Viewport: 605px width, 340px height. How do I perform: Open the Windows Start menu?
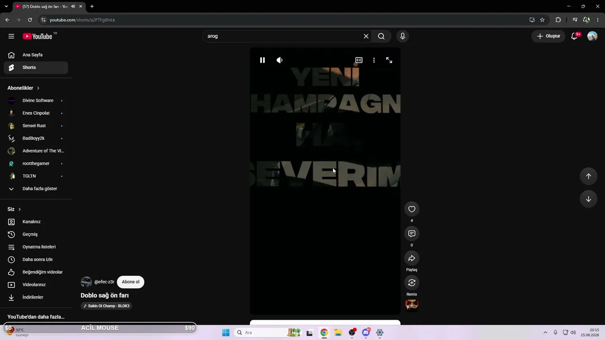pos(226,332)
